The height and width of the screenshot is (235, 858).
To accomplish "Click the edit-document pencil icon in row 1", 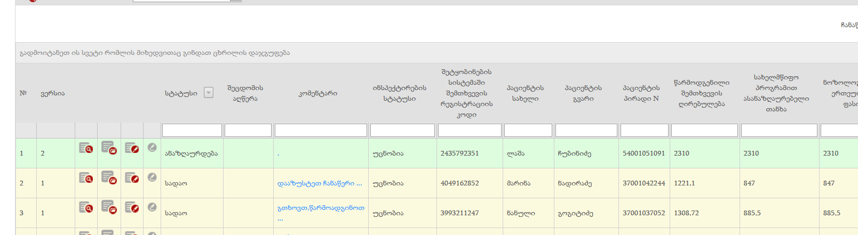I will tap(132, 148).
